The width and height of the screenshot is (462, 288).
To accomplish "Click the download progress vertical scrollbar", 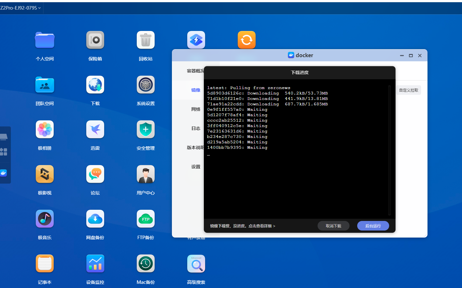I will (x=389, y=150).
